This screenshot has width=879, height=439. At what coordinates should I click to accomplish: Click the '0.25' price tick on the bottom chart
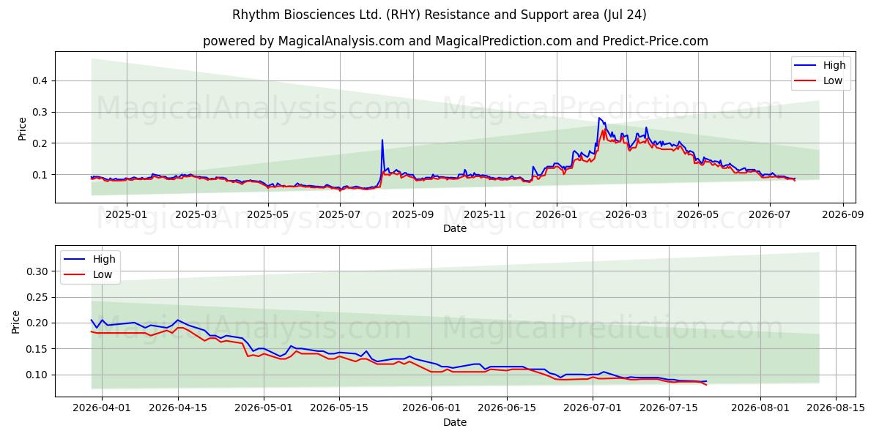pos(38,297)
